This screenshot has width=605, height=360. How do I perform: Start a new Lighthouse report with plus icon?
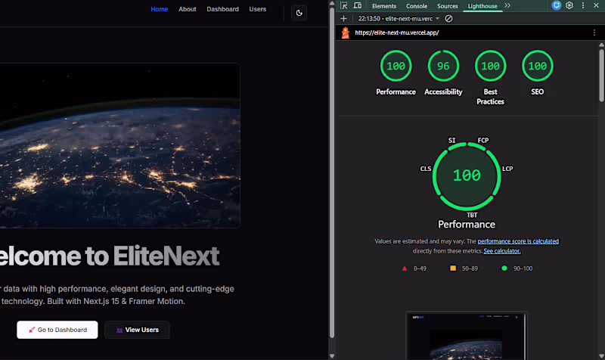(x=344, y=18)
